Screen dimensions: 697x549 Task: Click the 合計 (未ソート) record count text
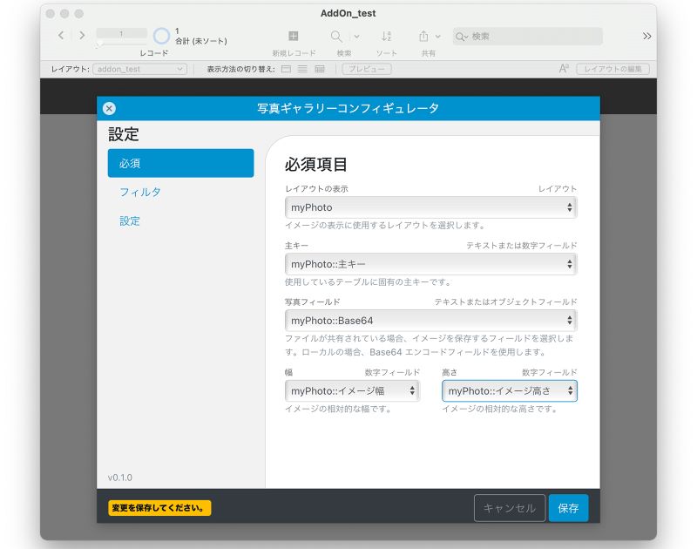(x=201, y=41)
